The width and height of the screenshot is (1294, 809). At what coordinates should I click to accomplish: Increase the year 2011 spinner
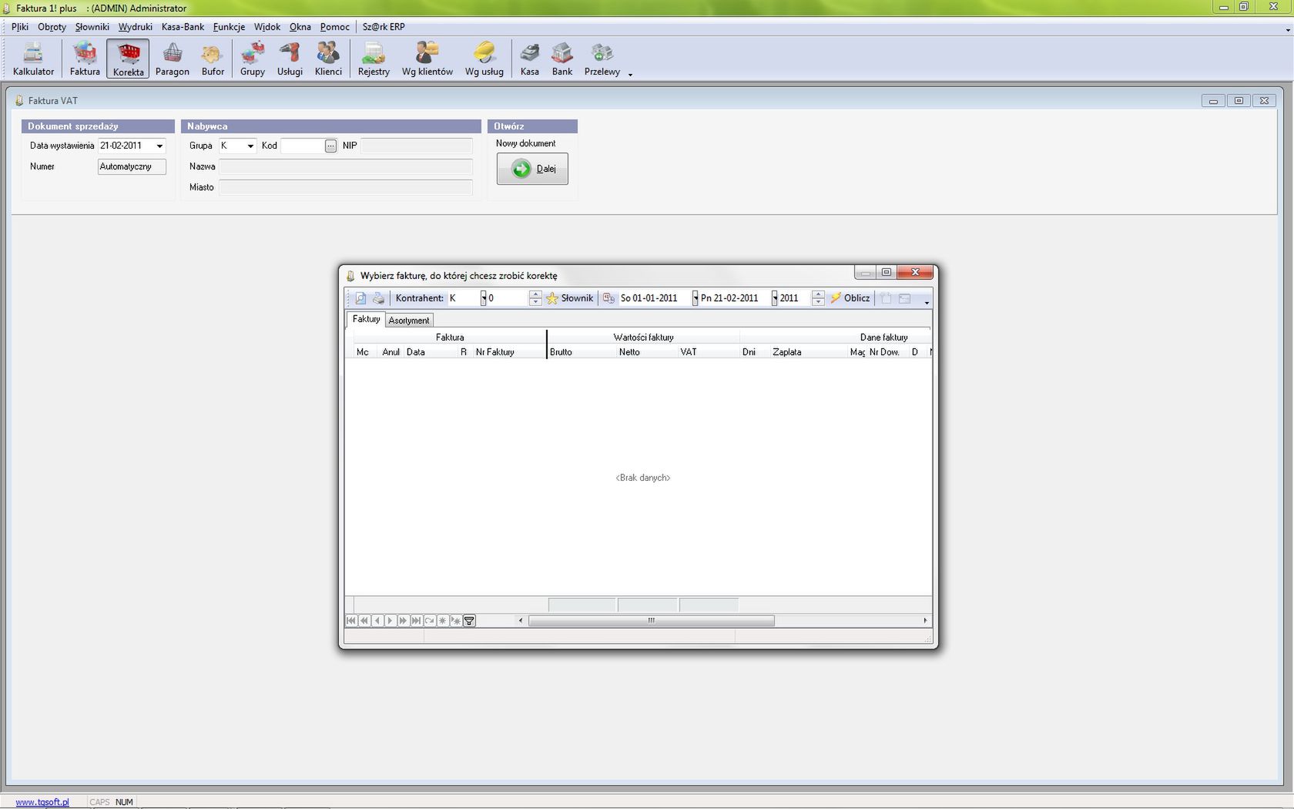(818, 294)
